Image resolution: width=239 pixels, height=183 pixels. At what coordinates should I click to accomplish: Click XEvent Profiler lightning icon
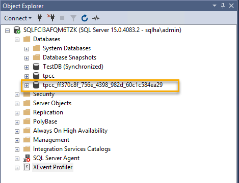[x=26, y=167]
